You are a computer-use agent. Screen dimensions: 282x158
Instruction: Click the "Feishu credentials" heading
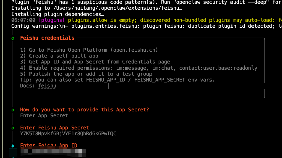click(47, 38)
